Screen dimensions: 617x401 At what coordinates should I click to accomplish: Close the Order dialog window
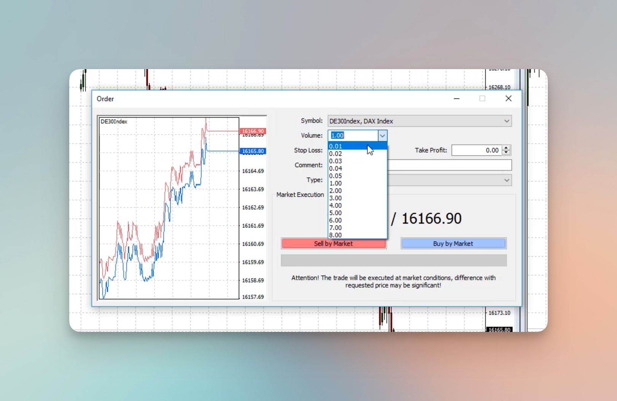coord(508,99)
